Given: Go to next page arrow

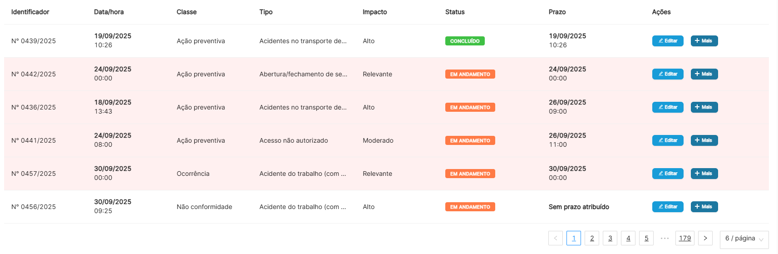Looking at the screenshot, I should click(705, 238).
